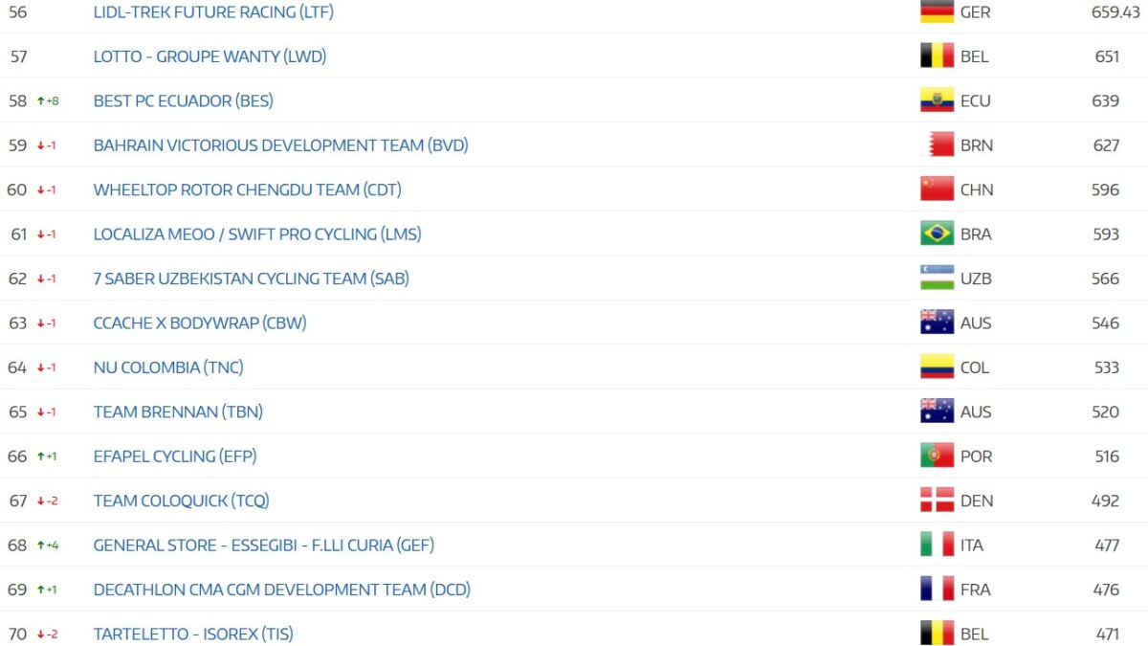Open LIDL-TREK FUTURE RACING (LTF) team link
The width and height of the screenshot is (1148, 646).
click(x=213, y=12)
